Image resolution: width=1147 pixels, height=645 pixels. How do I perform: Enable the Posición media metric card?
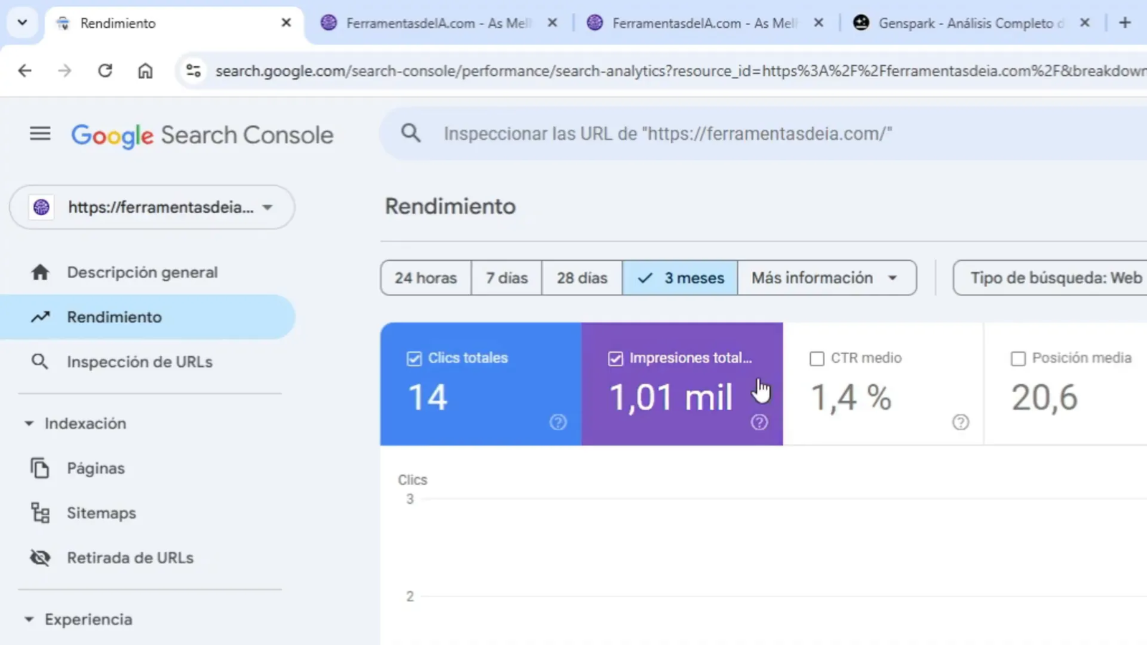pyautogui.click(x=1019, y=358)
